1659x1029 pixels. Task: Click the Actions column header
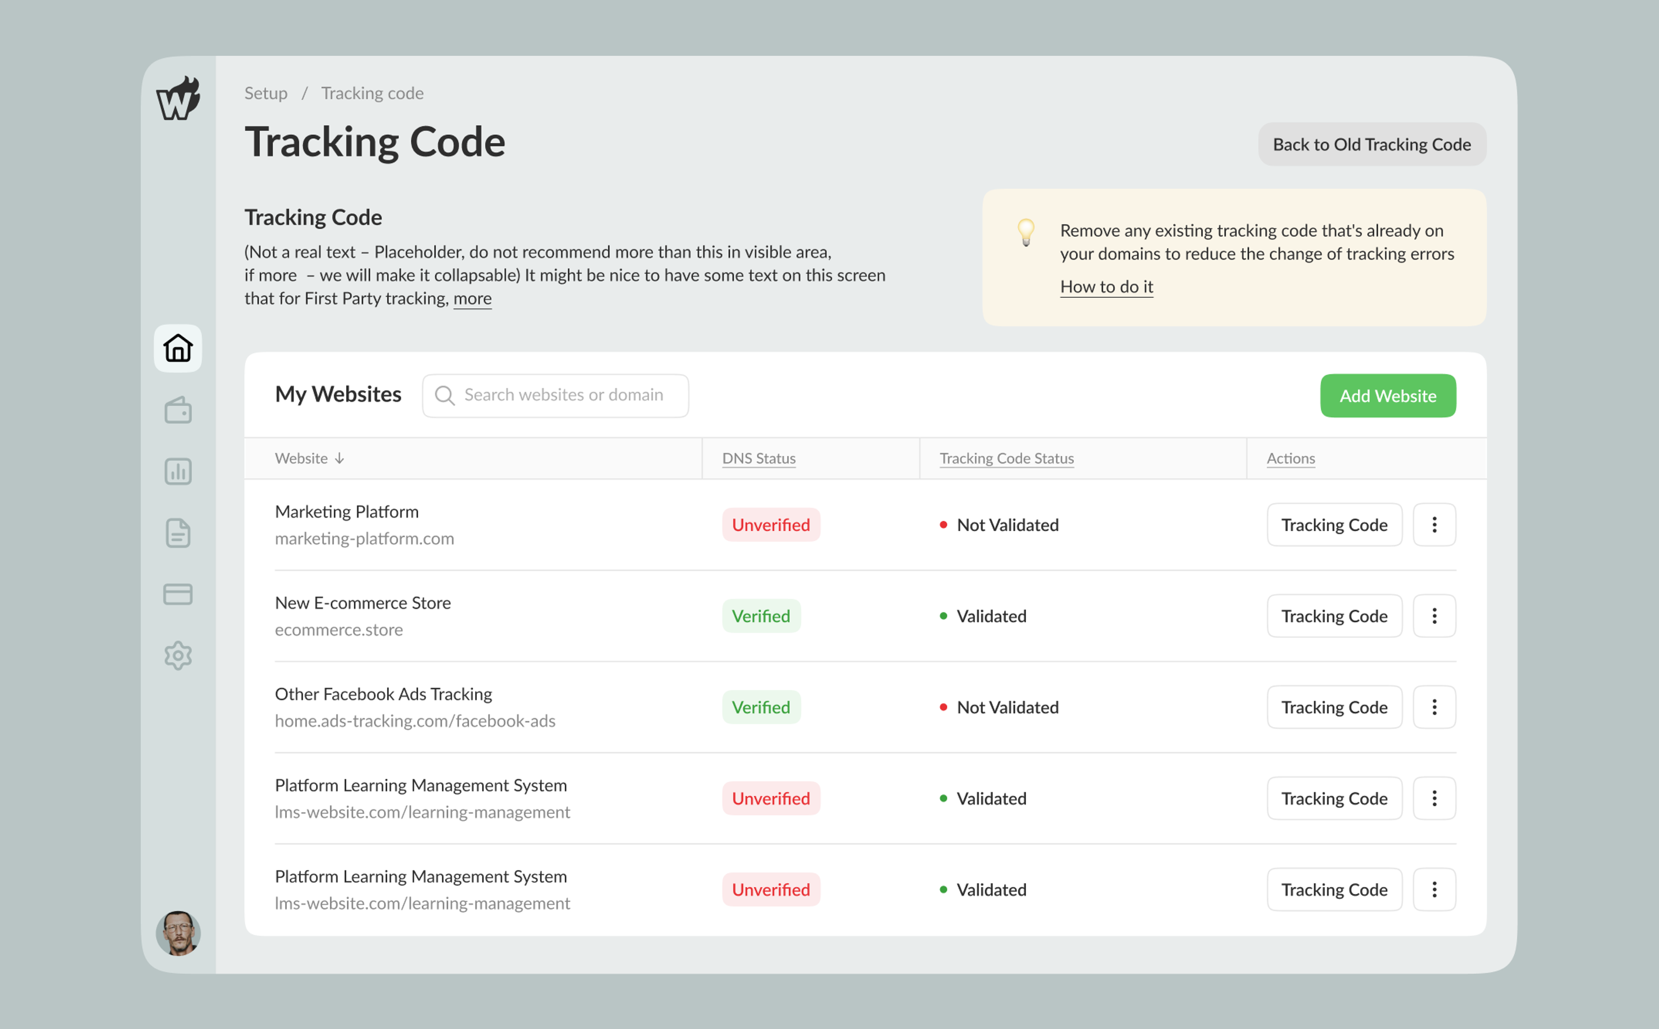point(1291,458)
